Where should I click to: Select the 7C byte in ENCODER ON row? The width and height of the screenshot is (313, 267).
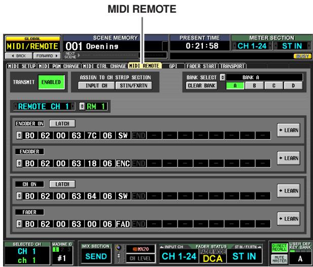coord(92,136)
